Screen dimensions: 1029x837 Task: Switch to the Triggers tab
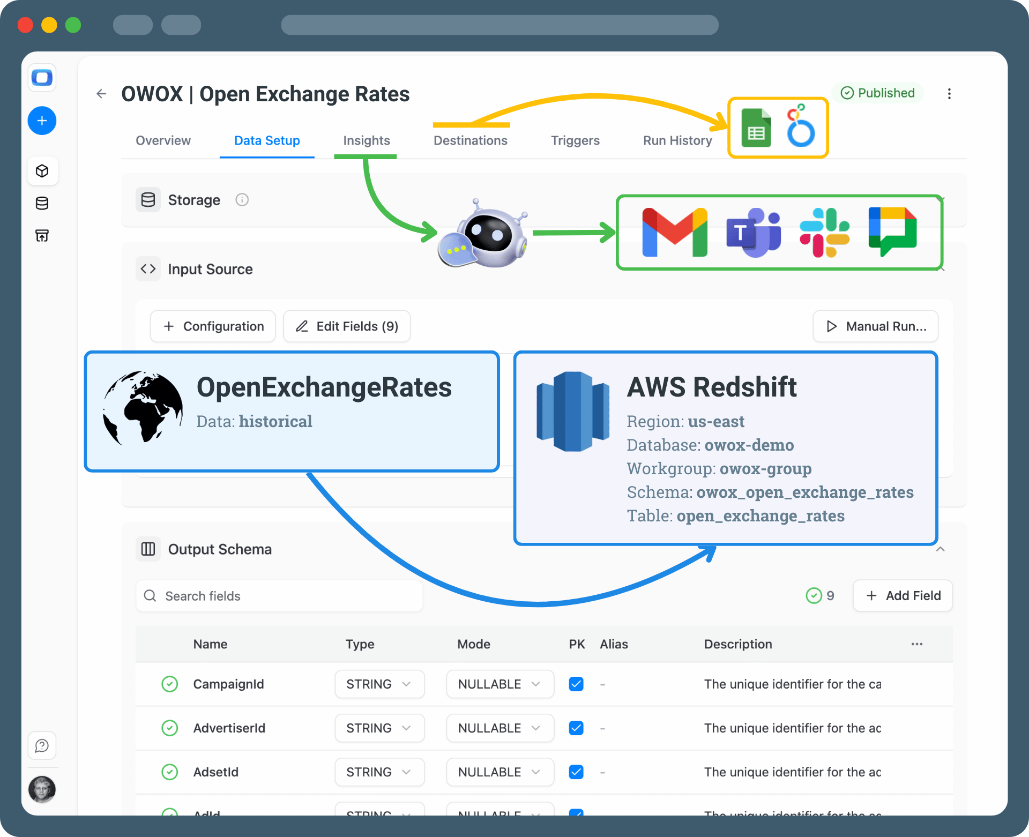point(575,140)
